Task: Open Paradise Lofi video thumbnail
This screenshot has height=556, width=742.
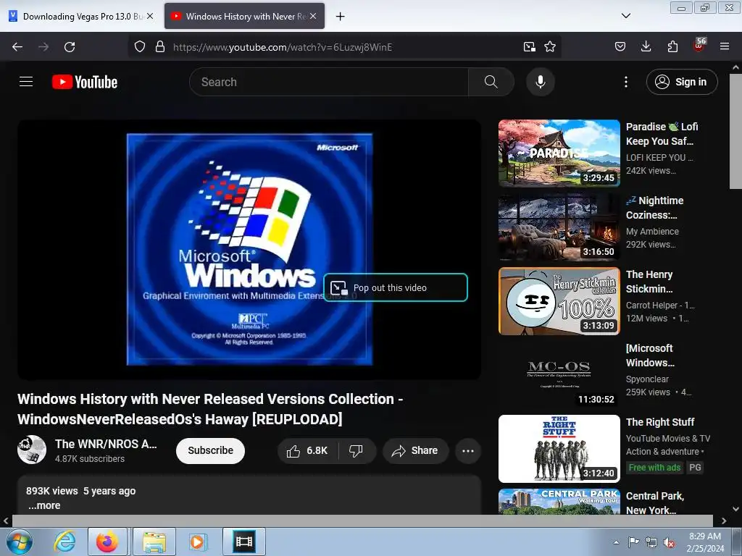Action: coord(559,153)
